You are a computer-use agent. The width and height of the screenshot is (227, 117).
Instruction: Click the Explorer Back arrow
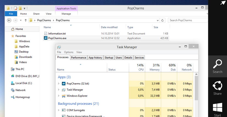[9, 20]
